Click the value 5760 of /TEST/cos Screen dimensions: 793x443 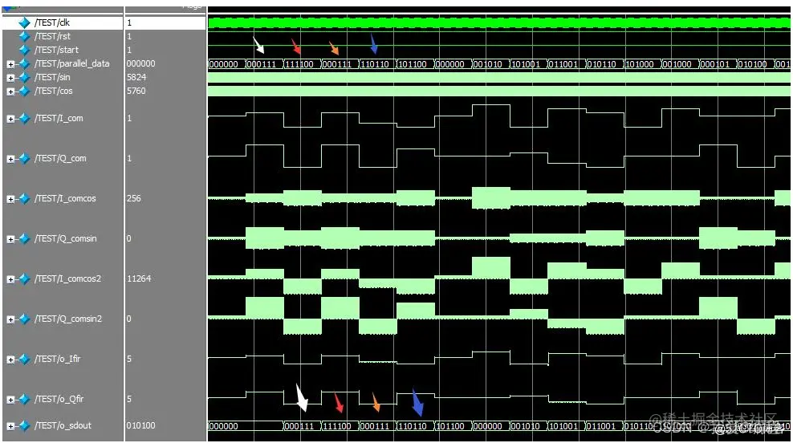coord(136,91)
